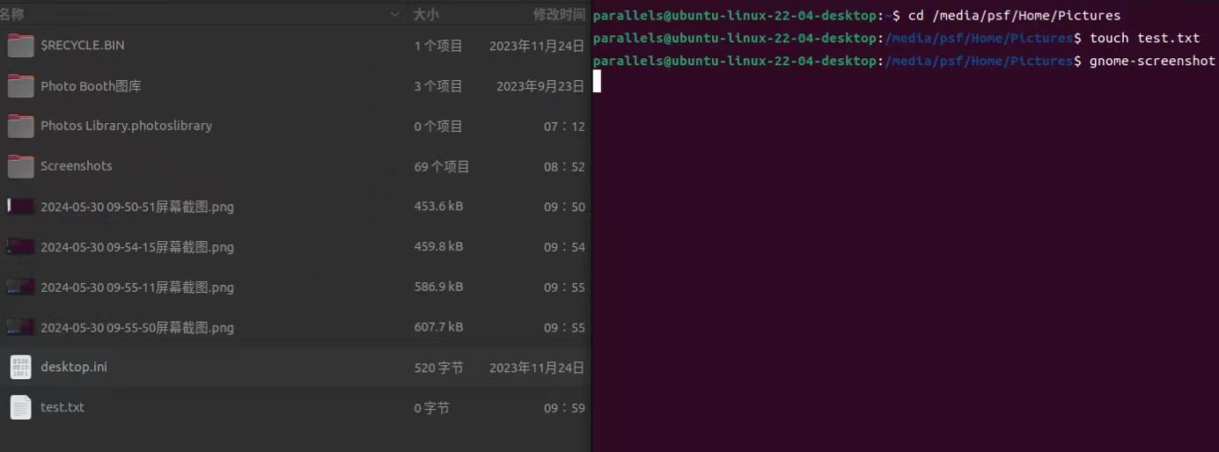Select the Photo Booth图库 folder icon
The width and height of the screenshot is (1219, 452).
pos(20,86)
